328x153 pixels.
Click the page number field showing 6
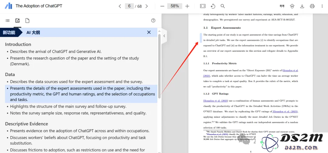129,6
